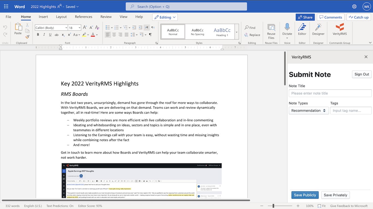The width and height of the screenshot is (373, 209).
Task: Increase the paragraph indent
Action: point(140,27)
